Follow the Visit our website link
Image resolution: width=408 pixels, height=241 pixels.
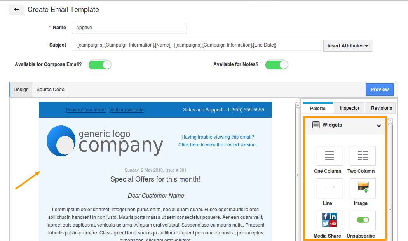tap(126, 110)
